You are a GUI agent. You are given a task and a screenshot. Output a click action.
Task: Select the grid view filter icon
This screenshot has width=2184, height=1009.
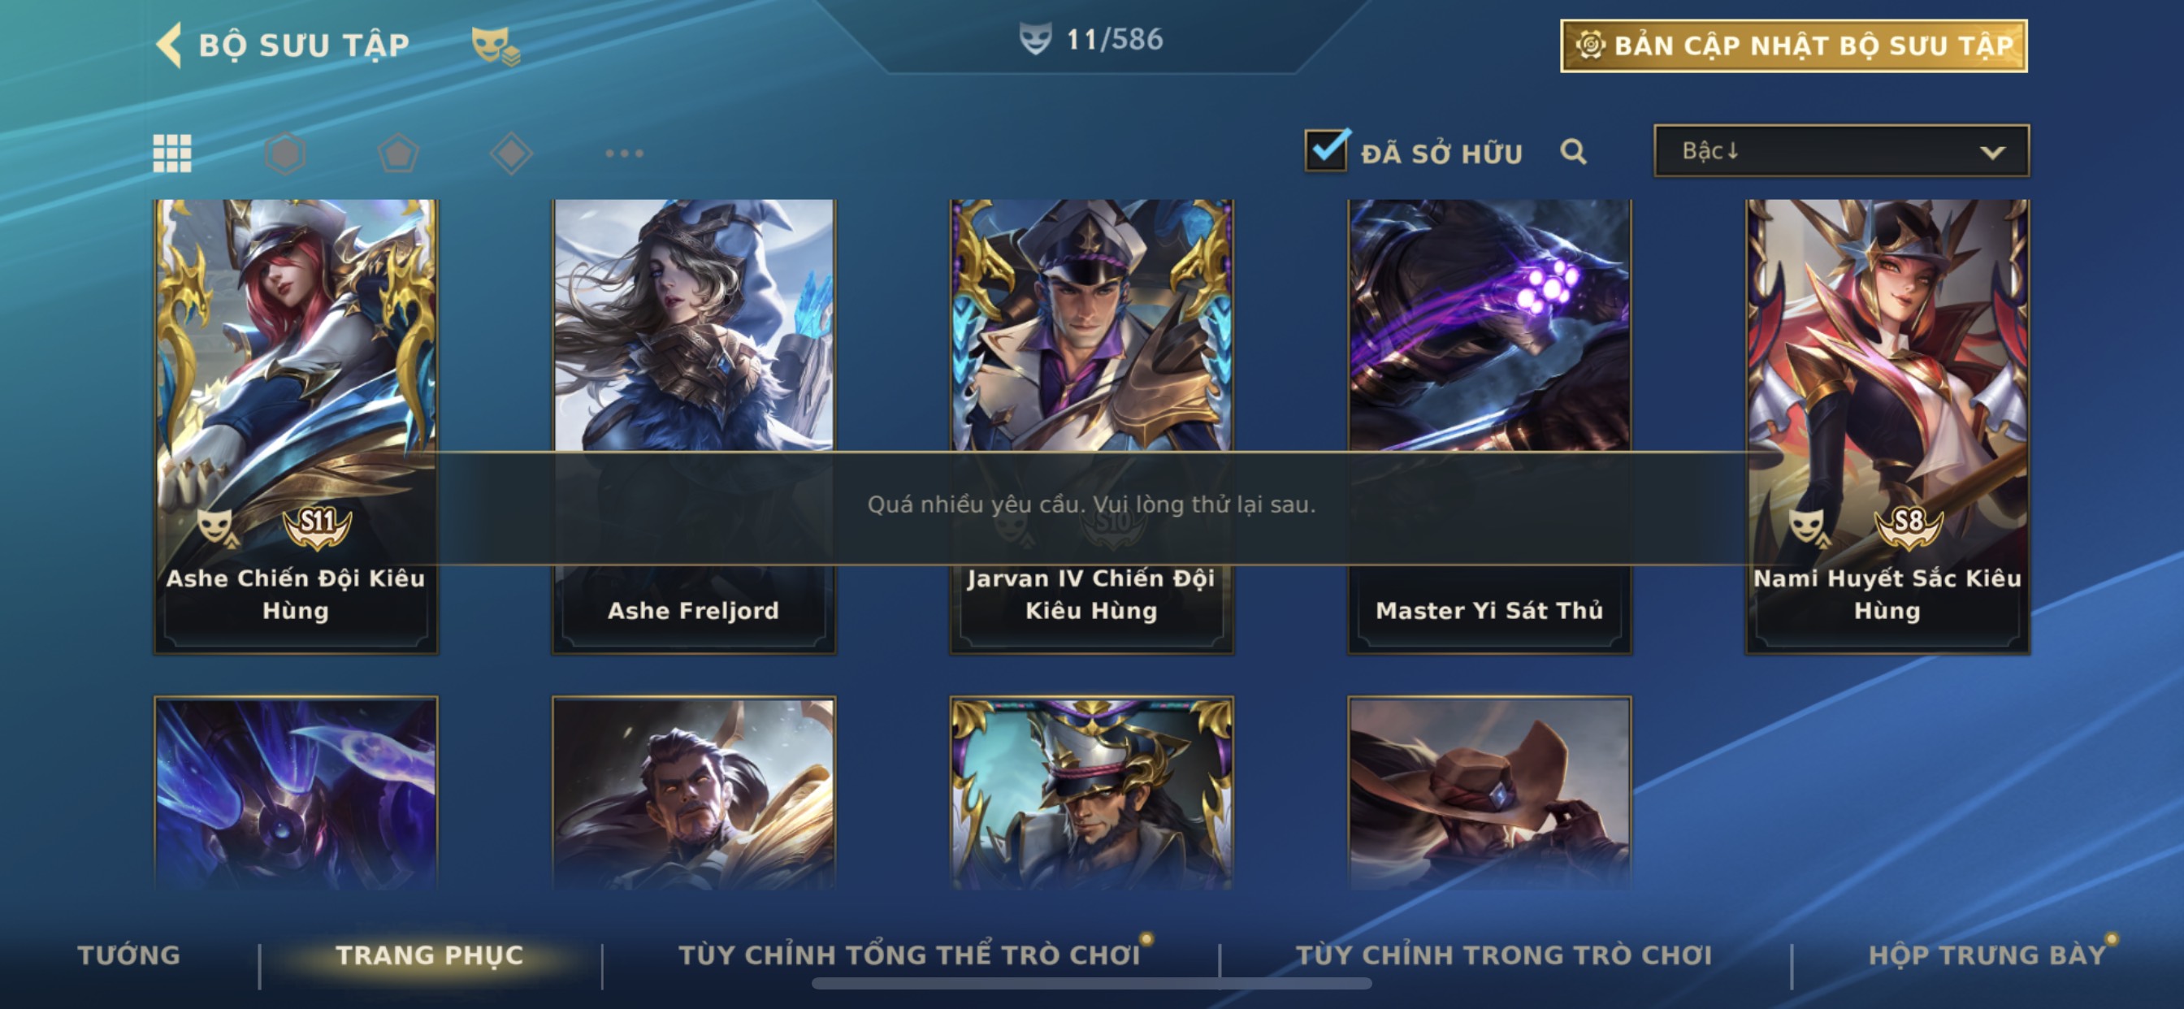(172, 154)
